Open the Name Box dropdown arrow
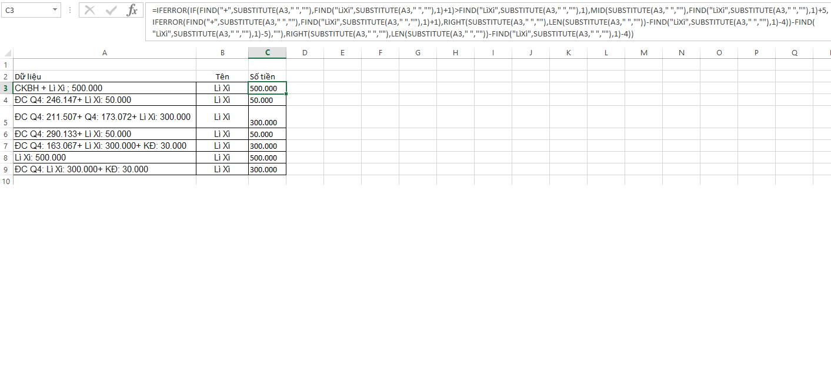The height and width of the screenshot is (381, 831). [x=55, y=10]
